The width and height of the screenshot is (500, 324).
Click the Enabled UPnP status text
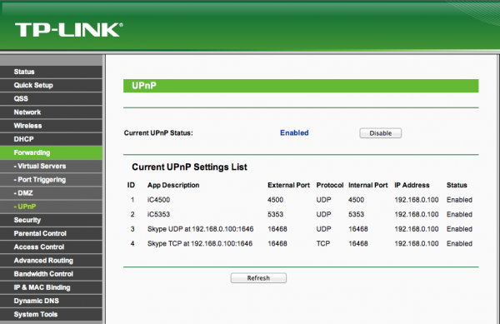click(x=294, y=133)
